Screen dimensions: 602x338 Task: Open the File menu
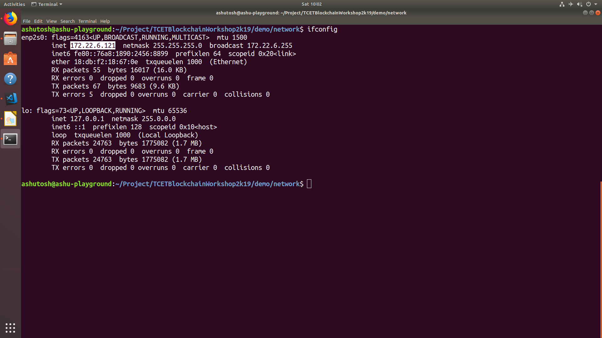(x=27, y=21)
